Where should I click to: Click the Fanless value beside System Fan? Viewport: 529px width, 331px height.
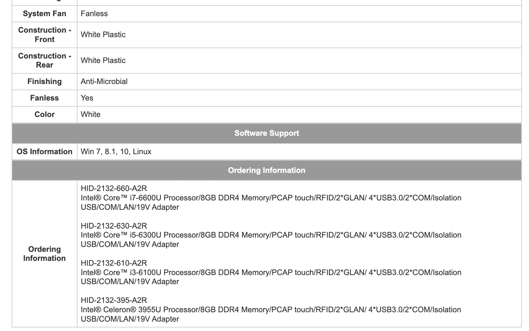coord(94,14)
